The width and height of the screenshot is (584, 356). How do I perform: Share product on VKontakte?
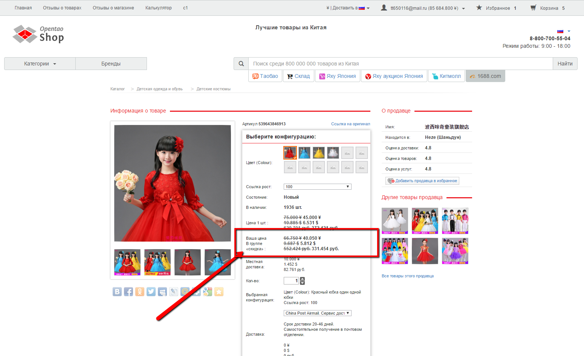(x=117, y=292)
